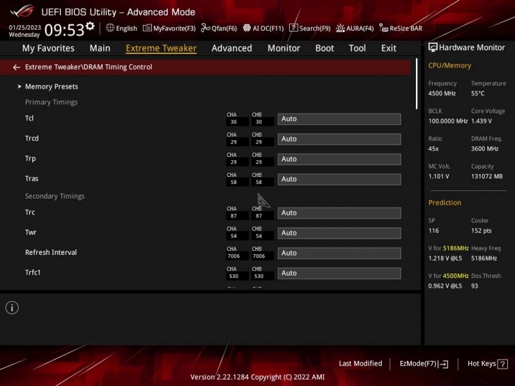Click the Hot Keys question mark icon
This screenshot has height=386, width=515.
[x=503, y=364]
